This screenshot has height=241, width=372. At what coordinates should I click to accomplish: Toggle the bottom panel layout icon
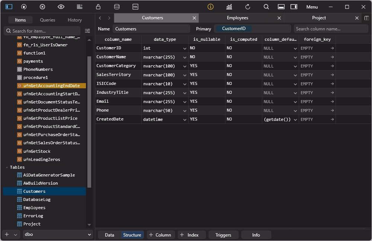[281, 7]
